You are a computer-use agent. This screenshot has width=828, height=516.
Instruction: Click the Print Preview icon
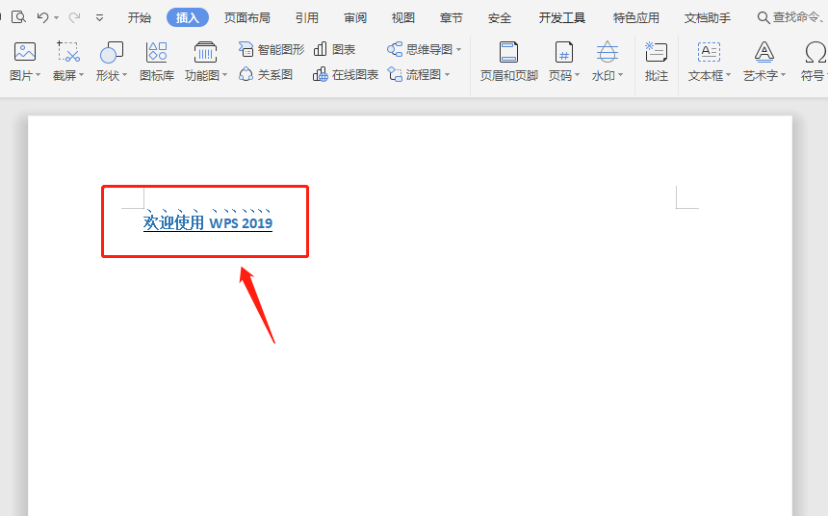tap(18, 17)
